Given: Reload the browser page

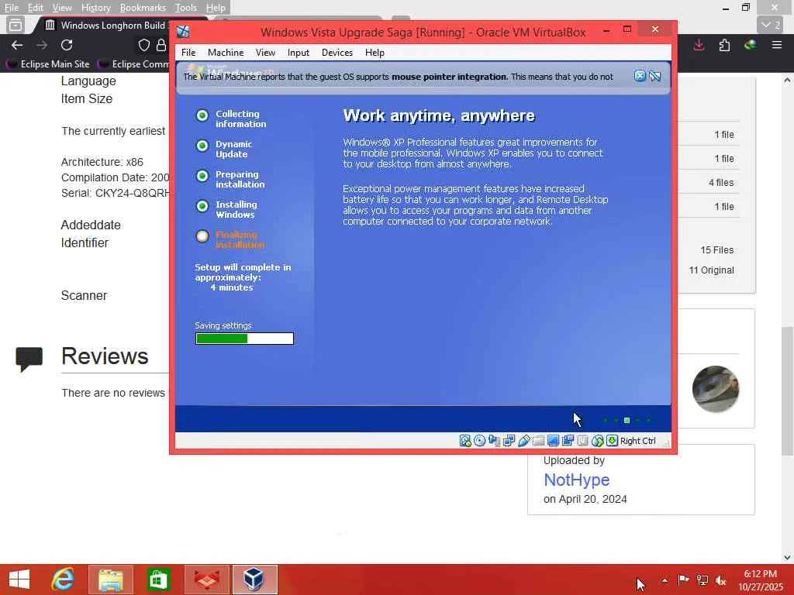Looking at the screenshot, I should 67,45.
